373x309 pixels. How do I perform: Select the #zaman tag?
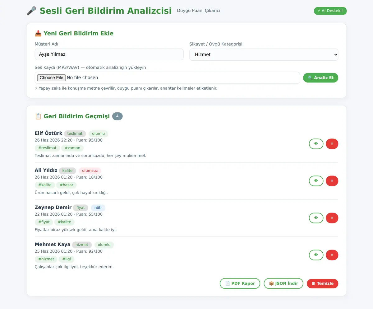(72, 148)
